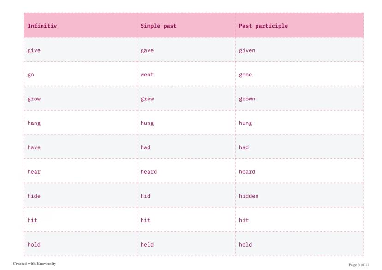
Task: Click the infinitive cell "hang"
Action: (34, 123)
